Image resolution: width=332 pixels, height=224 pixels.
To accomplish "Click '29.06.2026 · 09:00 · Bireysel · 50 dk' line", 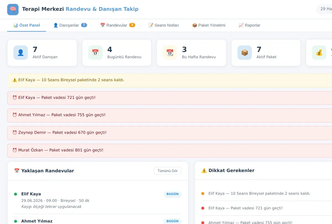I will 55,201.
